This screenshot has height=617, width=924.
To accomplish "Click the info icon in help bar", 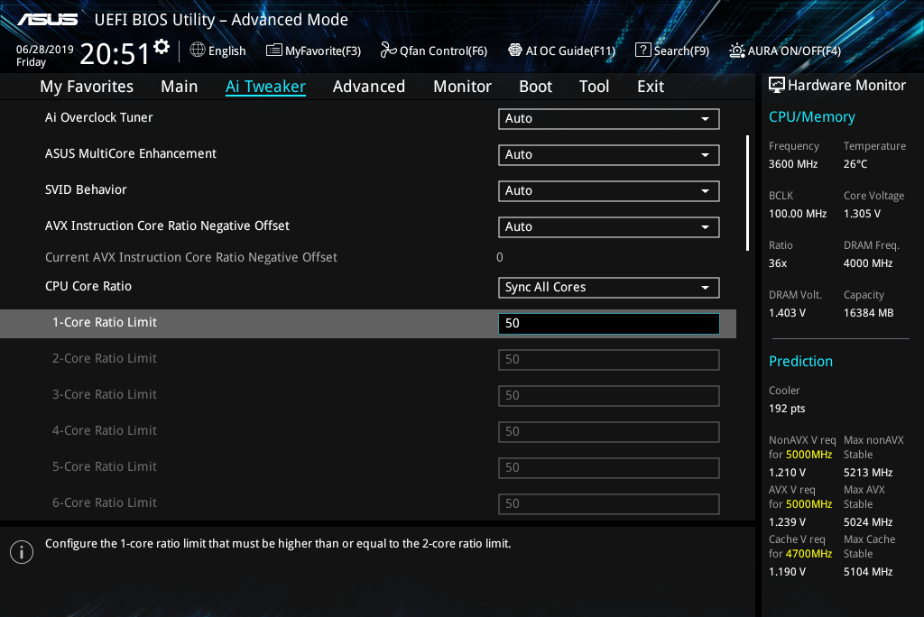I will pos(22,551).
